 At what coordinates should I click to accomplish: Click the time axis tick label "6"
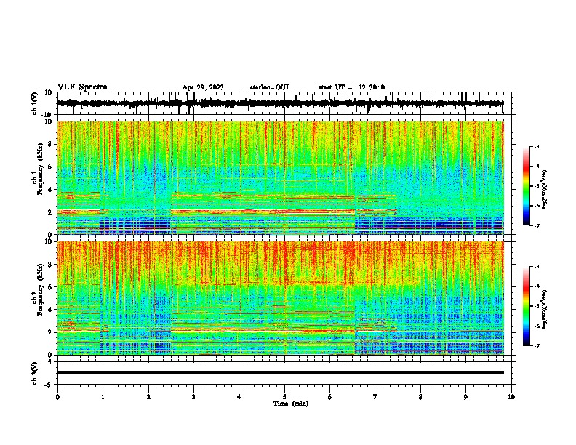tap(330, 397)
